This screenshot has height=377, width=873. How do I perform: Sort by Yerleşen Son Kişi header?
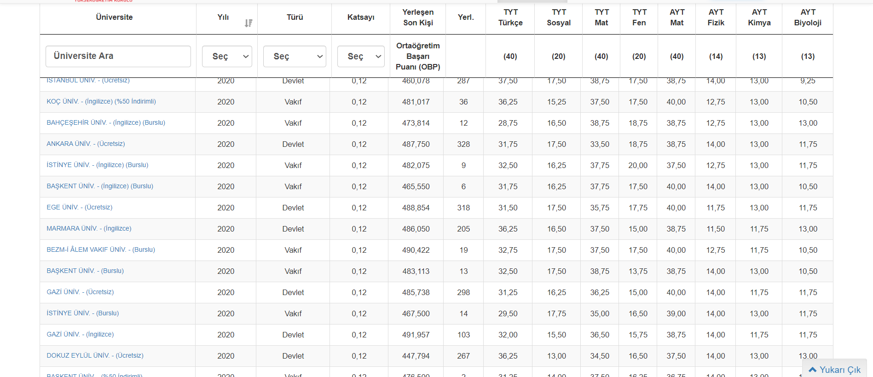point(418,17)
